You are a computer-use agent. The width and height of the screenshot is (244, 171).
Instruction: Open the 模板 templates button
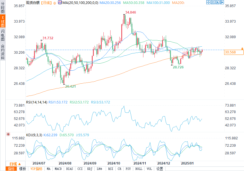coord(22,169)
